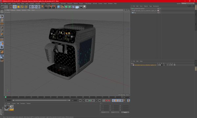Select Edges mode in left sidebar

click(2, 31)
